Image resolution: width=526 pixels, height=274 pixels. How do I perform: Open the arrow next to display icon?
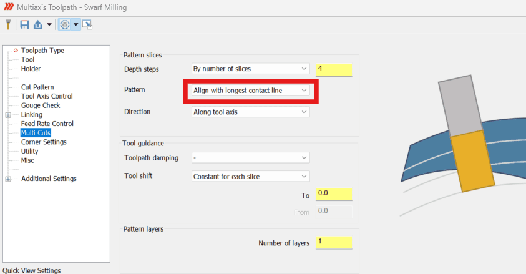coord(76,24)
